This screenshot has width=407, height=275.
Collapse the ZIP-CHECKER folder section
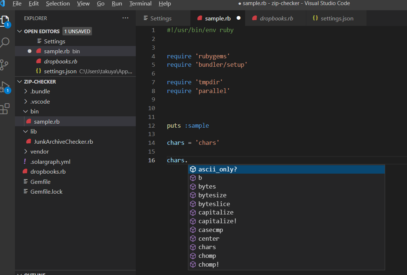click(19, 81)
